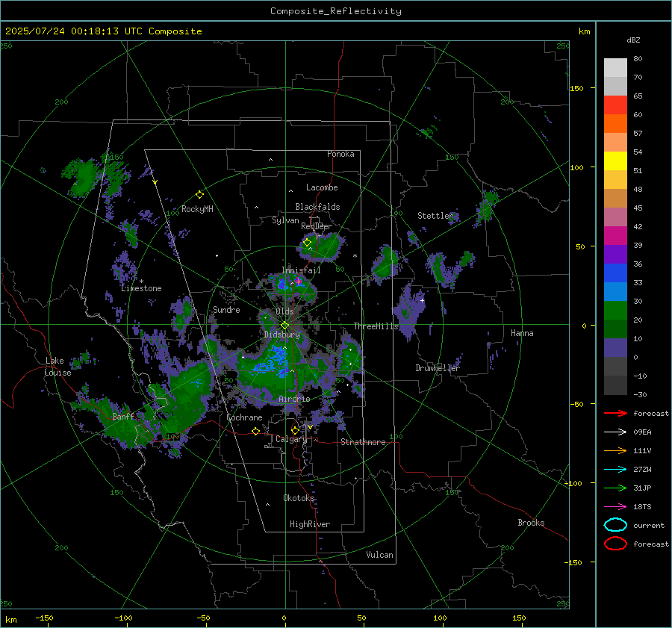Click the Stettler city label
Viewport: 672px width, 628px height.
[435, 216]
